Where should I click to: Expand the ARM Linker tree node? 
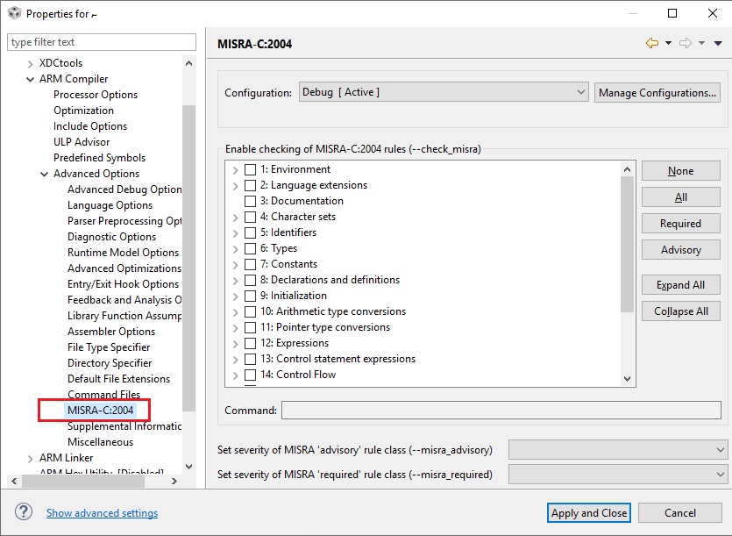(x=31, y=459)
